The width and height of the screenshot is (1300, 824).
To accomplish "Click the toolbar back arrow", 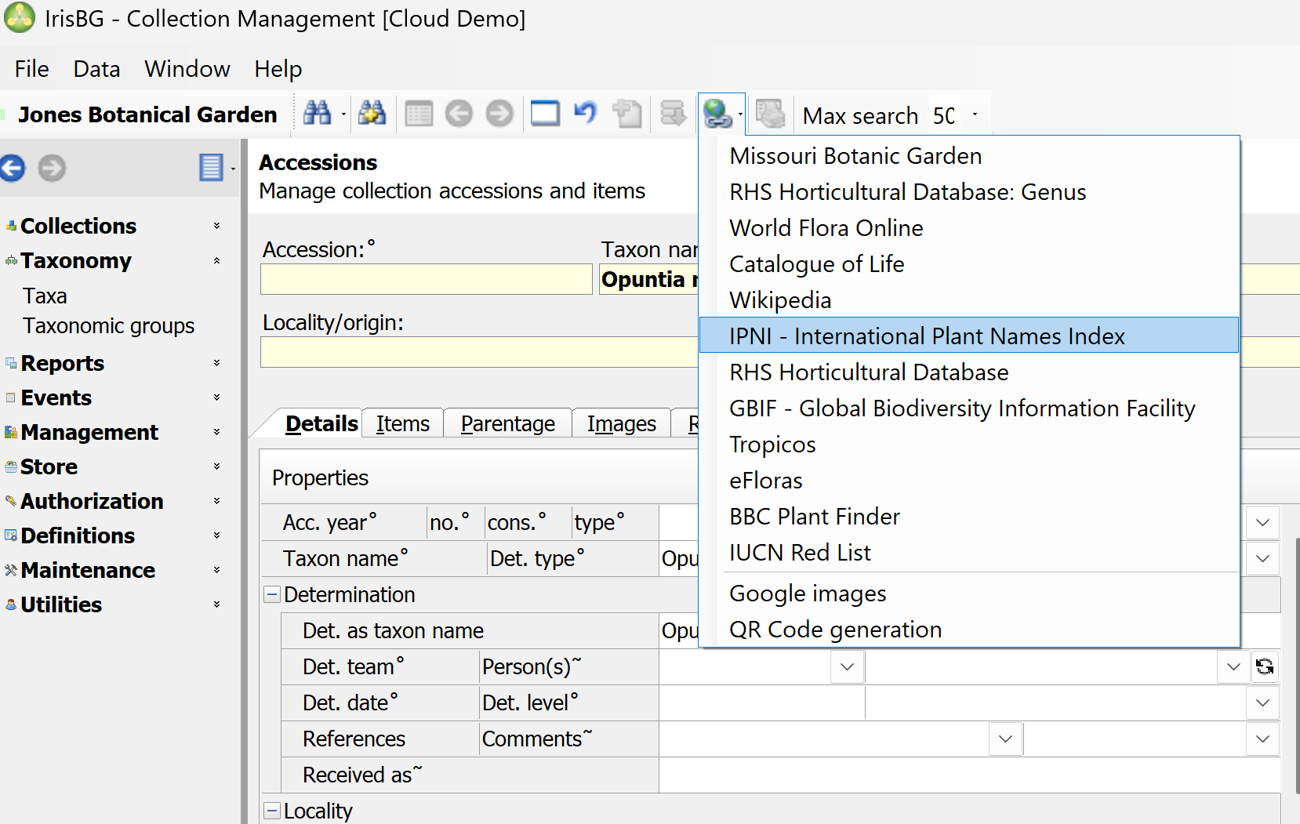I will pos(459,114).
